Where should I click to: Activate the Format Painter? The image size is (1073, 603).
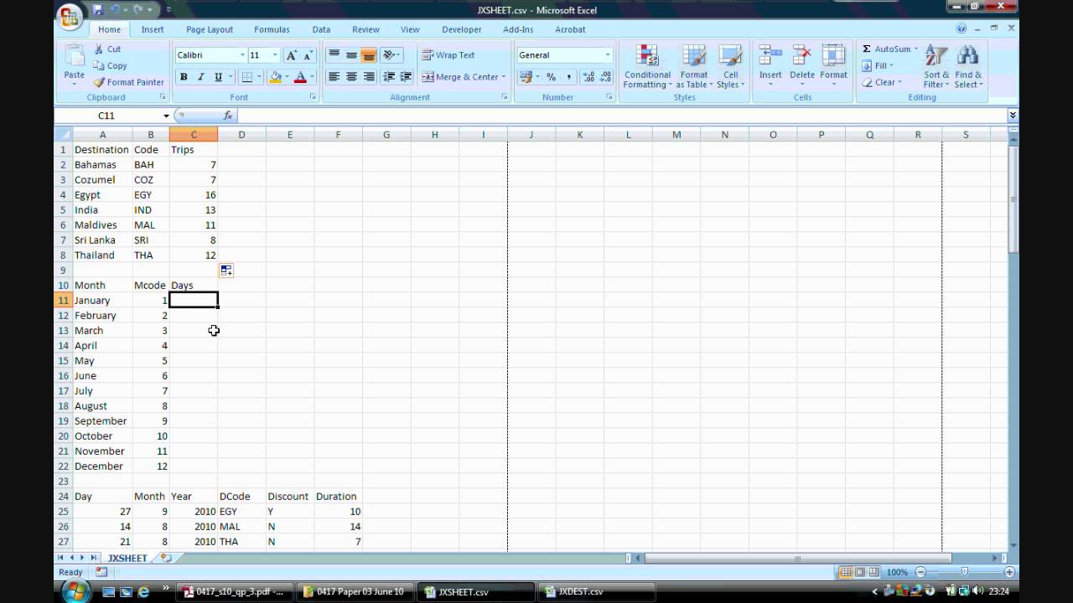[128, 82]
